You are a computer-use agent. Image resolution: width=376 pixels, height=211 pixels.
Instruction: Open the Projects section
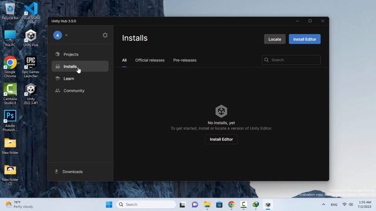pos(80,55)
